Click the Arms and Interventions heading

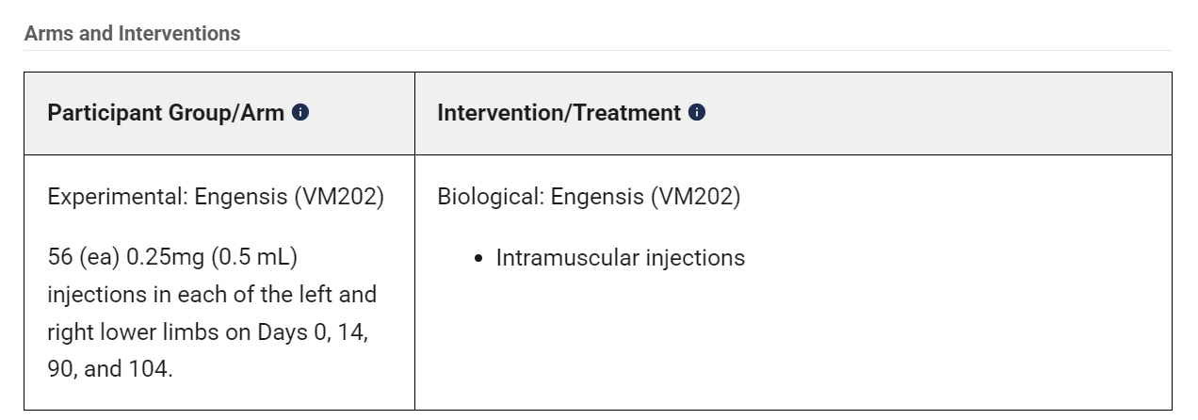[132, 34]
